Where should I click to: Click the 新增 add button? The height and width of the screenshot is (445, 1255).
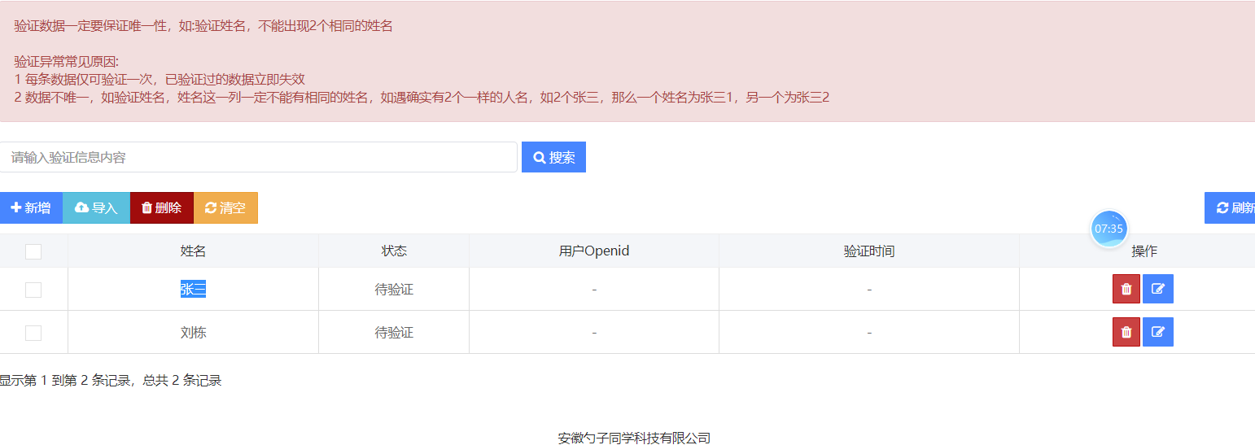click(31, 207)
